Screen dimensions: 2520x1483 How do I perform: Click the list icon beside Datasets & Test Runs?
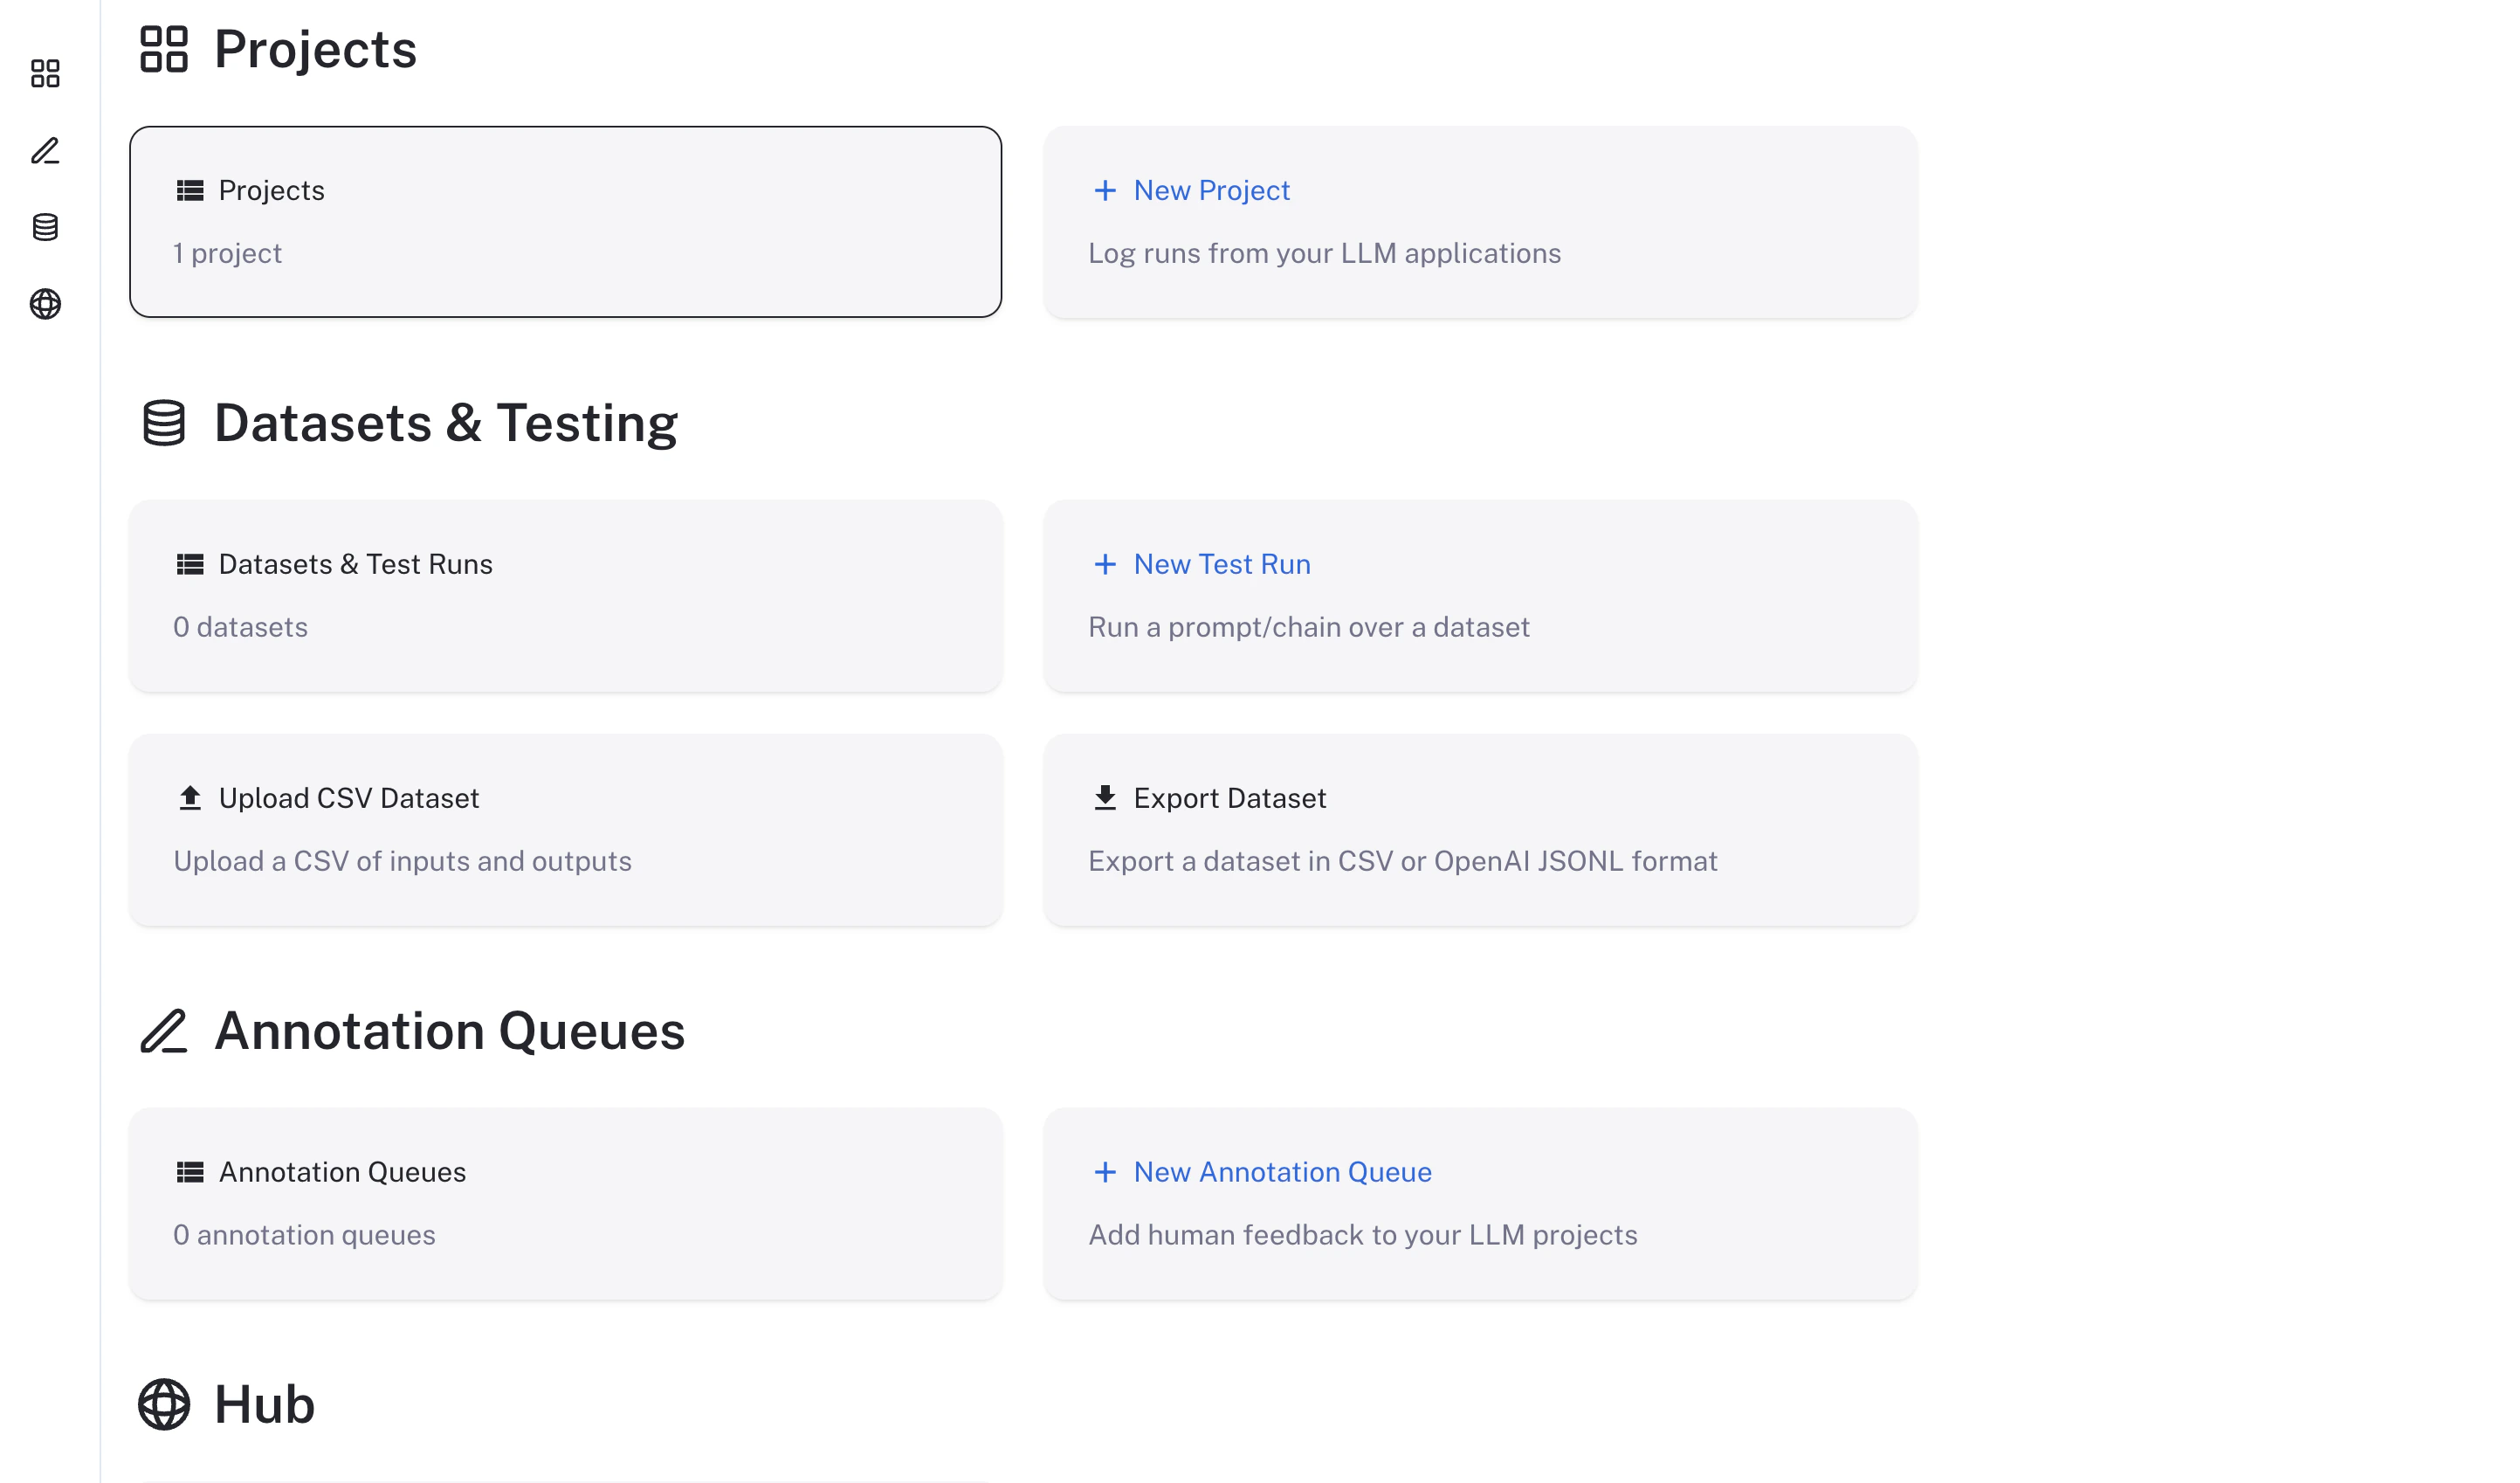pos(190,563)
